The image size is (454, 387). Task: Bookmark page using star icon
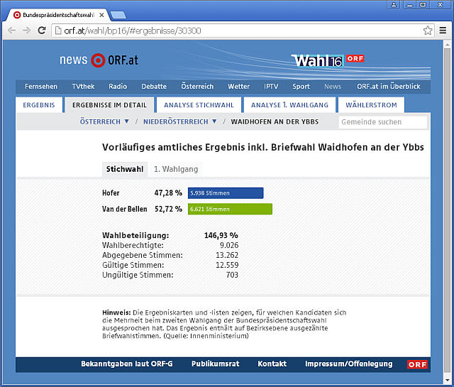point(428,31)
